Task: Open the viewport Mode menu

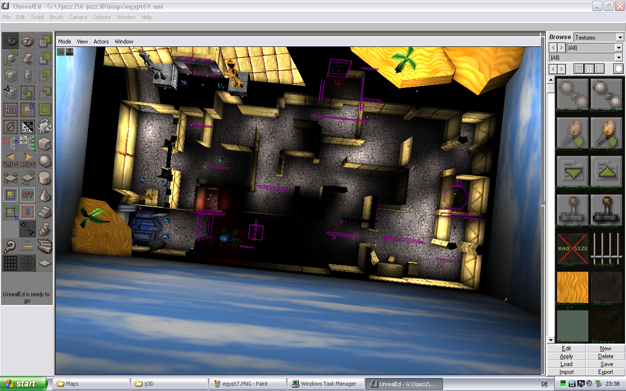Action: tap(65, 42)
